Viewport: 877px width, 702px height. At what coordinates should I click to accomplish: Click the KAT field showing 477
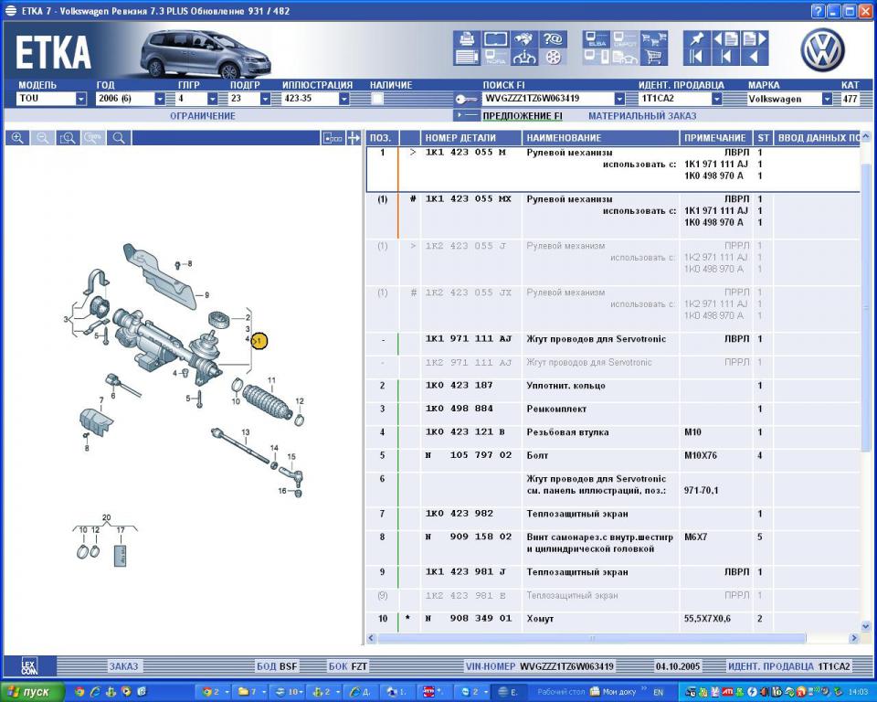[x=851, y=99]
